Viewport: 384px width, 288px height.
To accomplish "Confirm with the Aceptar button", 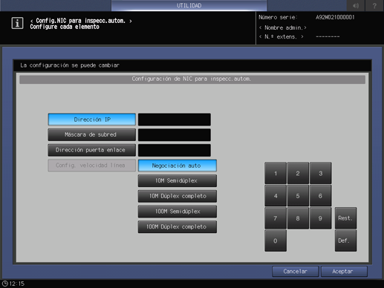I will pos(344,272).
